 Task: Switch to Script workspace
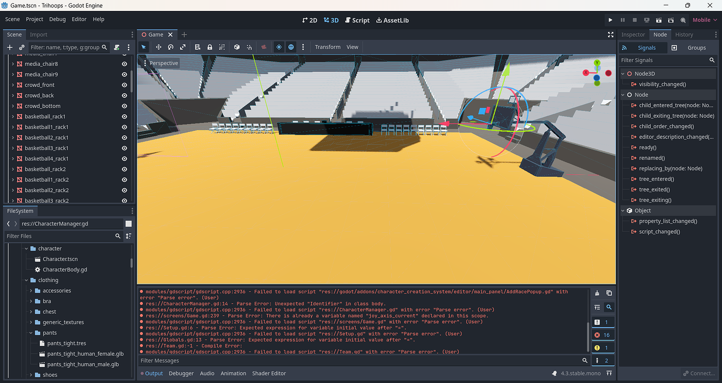tap(357, 20)
